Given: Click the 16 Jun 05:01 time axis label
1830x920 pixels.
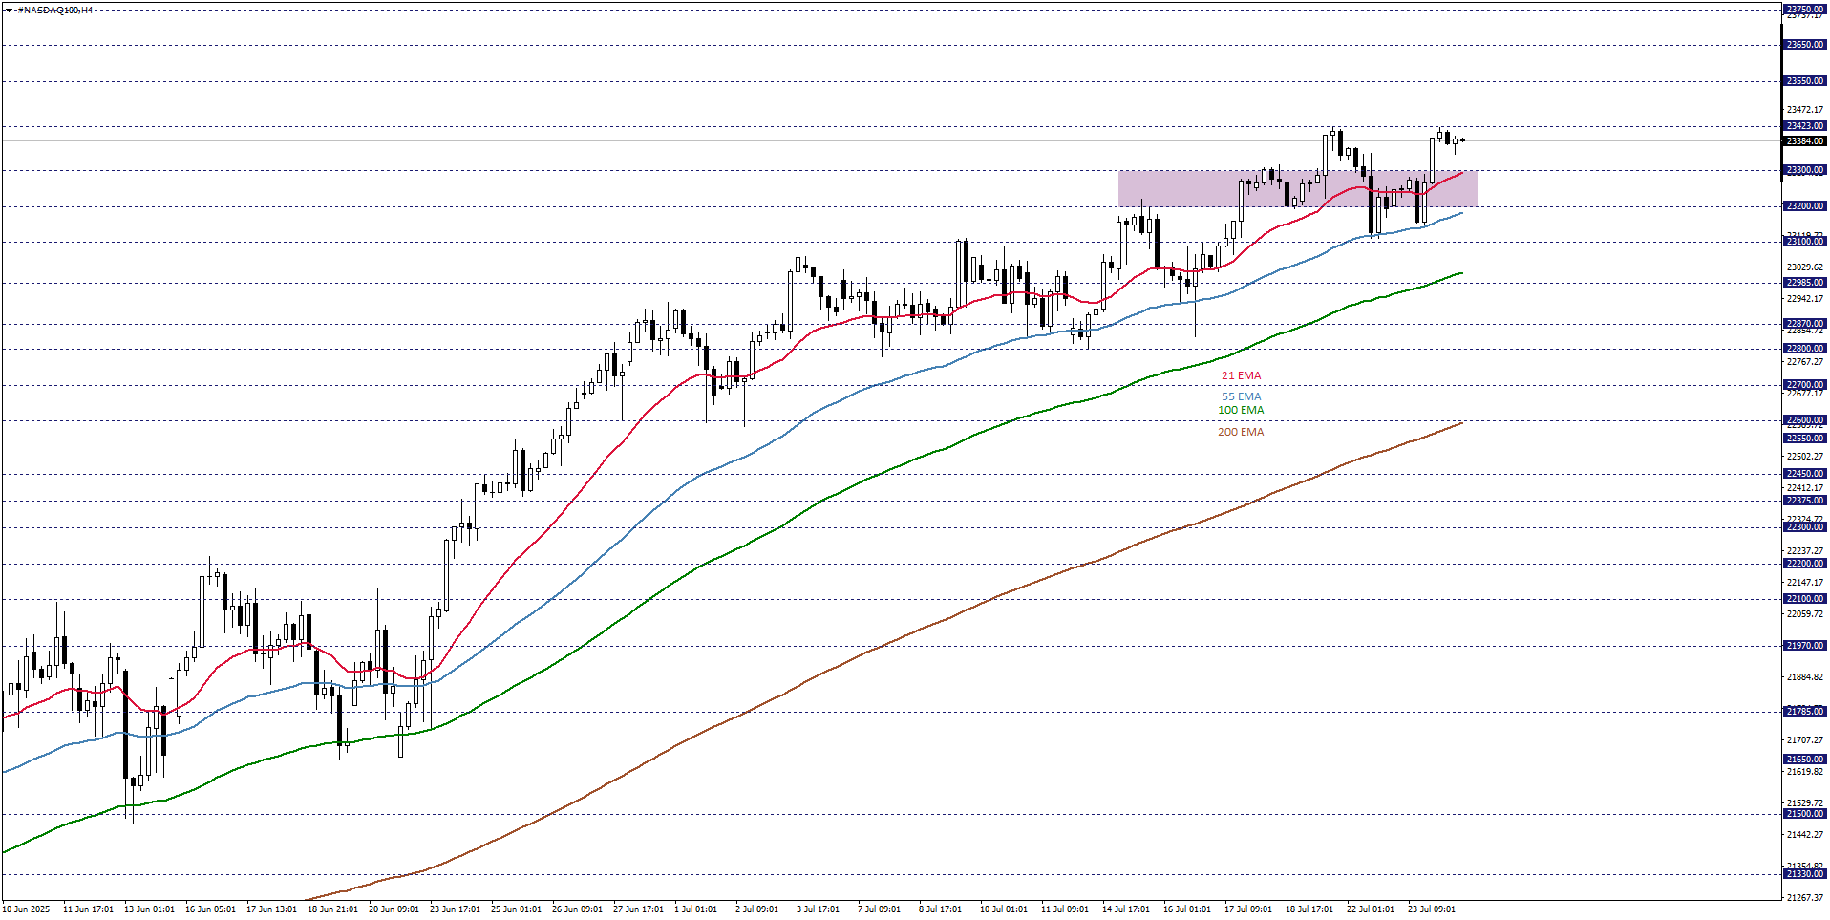Looking at the screenshot, I should 211,909.
